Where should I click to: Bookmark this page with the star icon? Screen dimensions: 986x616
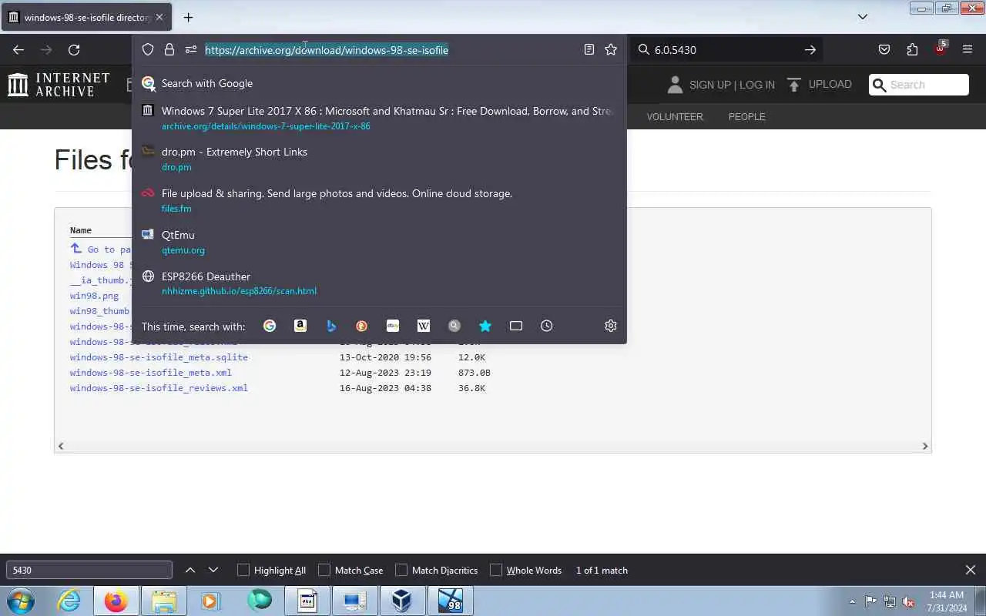point(611,49)
